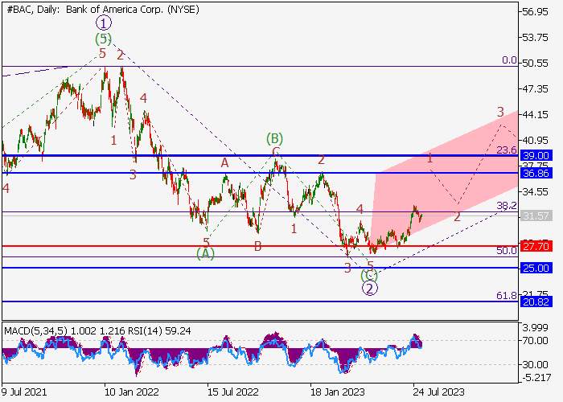The image size is (563, 402).
Task: Click the 70.00 RSI axis level
Action: pos(536,340)
